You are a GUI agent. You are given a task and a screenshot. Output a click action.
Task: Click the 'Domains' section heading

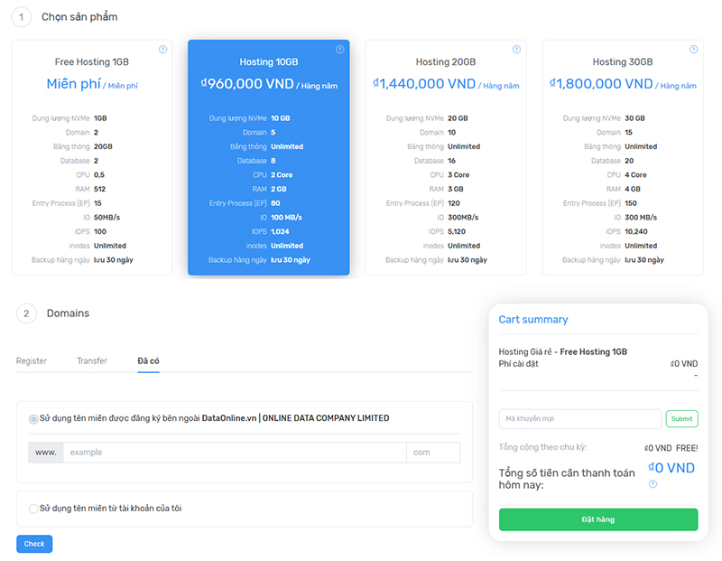(69, 313)
